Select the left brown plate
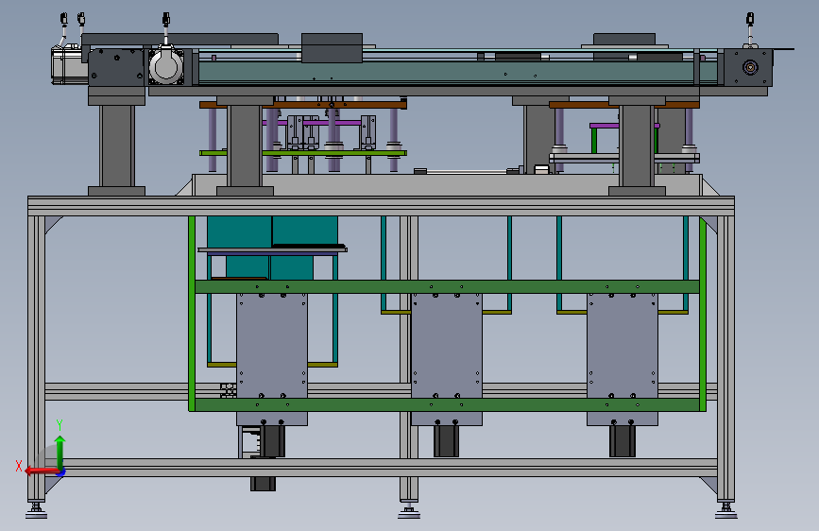Image resolution: width=819 pixels, height=531 pixels. click(x=303, y=105)
